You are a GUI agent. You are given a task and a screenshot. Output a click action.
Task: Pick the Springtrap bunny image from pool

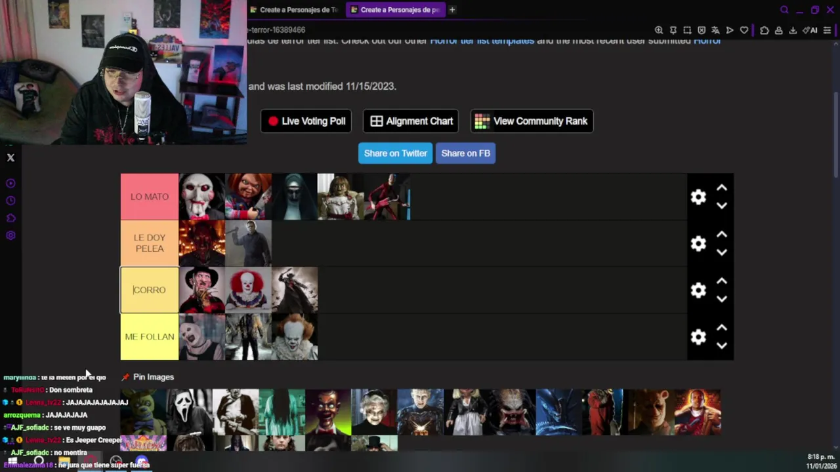pyautogui.click(x=144, y=412)
